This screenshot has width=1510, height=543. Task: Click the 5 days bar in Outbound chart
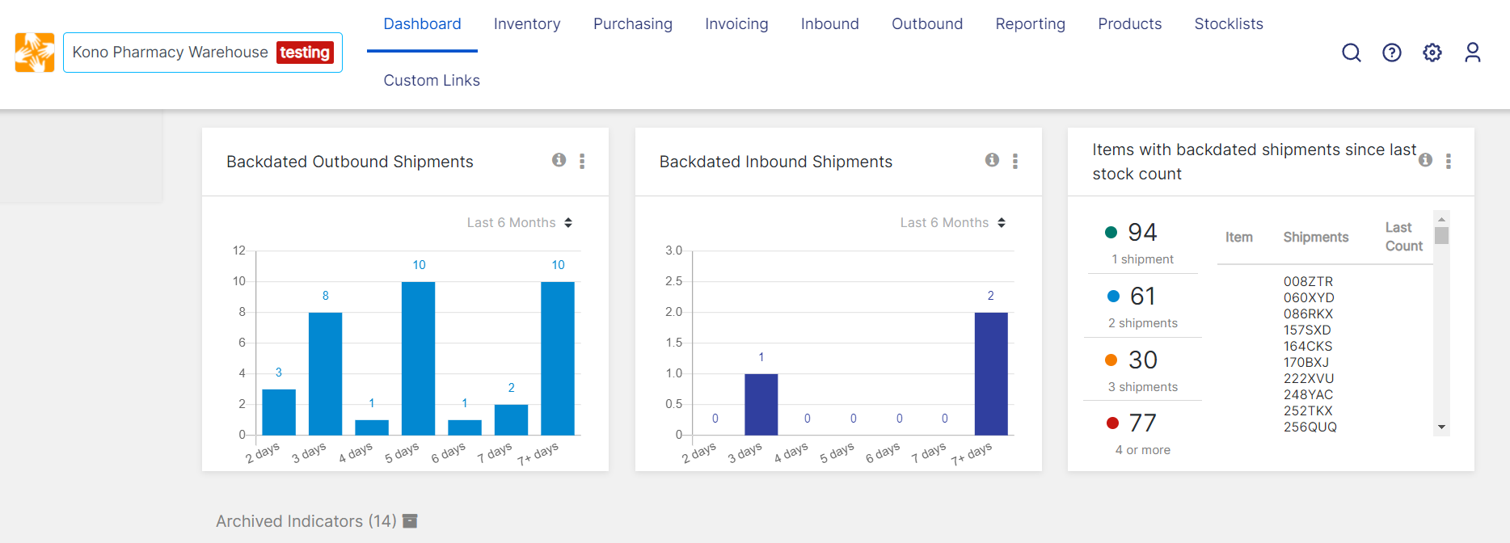point(418,358)
